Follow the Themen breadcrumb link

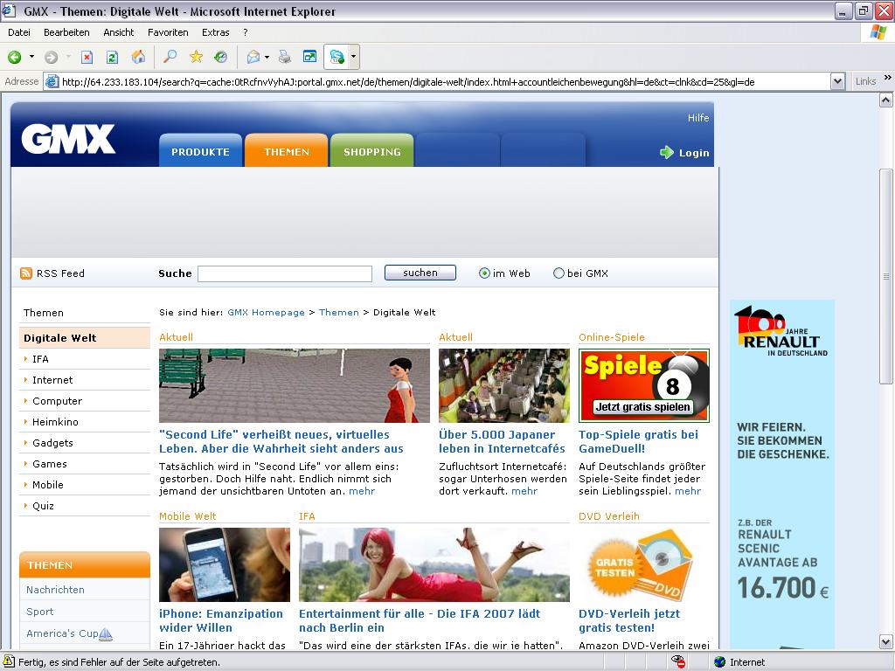click(x=339, y=312)
